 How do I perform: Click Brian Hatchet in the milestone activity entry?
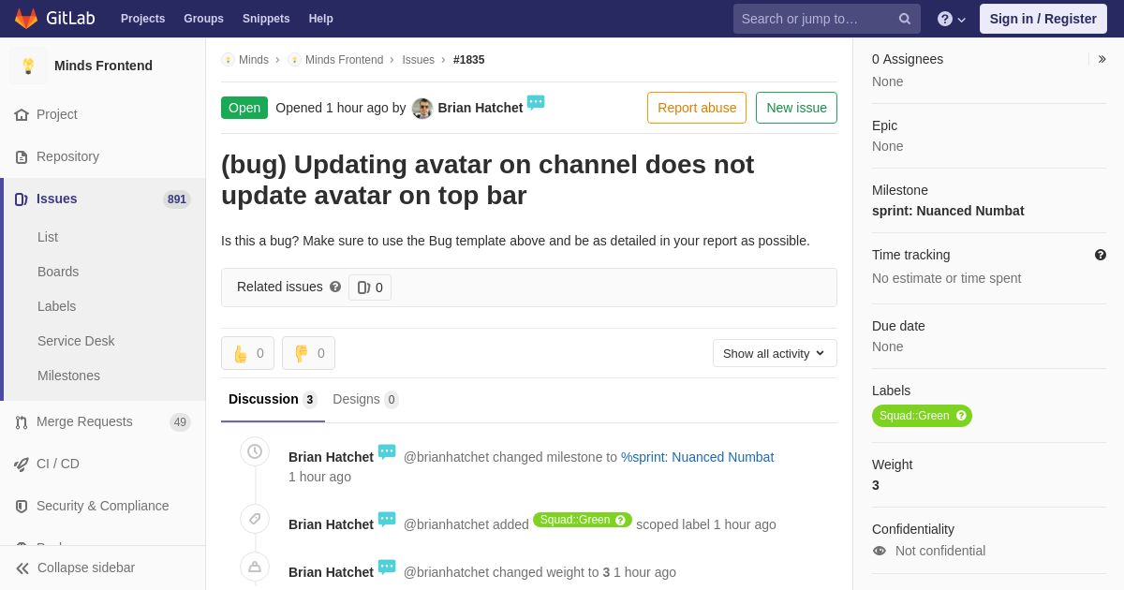point(331,457)
